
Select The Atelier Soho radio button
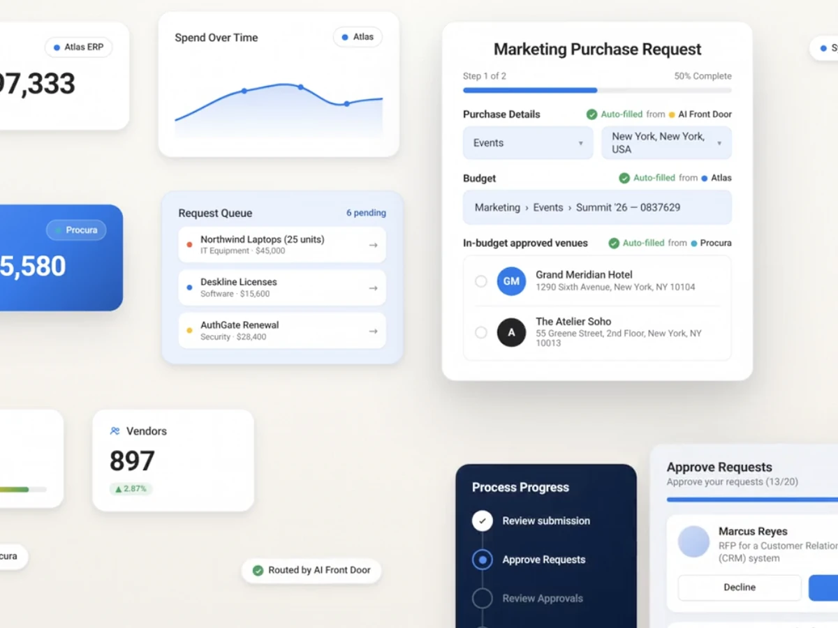480,332
